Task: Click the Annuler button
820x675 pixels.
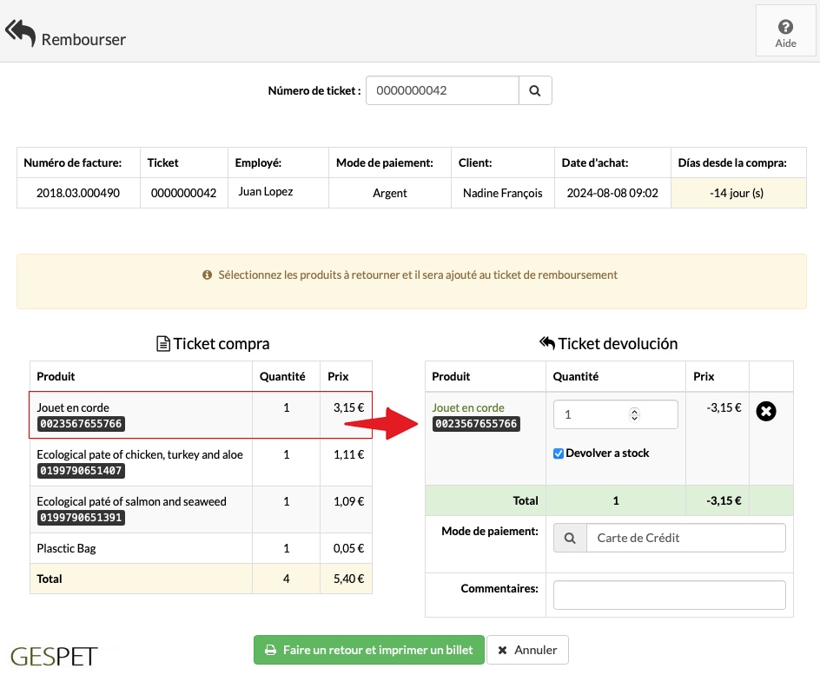Action: pos(527,650)
